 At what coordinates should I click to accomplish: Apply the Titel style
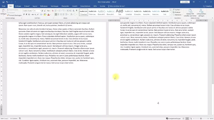coord(120,12)
